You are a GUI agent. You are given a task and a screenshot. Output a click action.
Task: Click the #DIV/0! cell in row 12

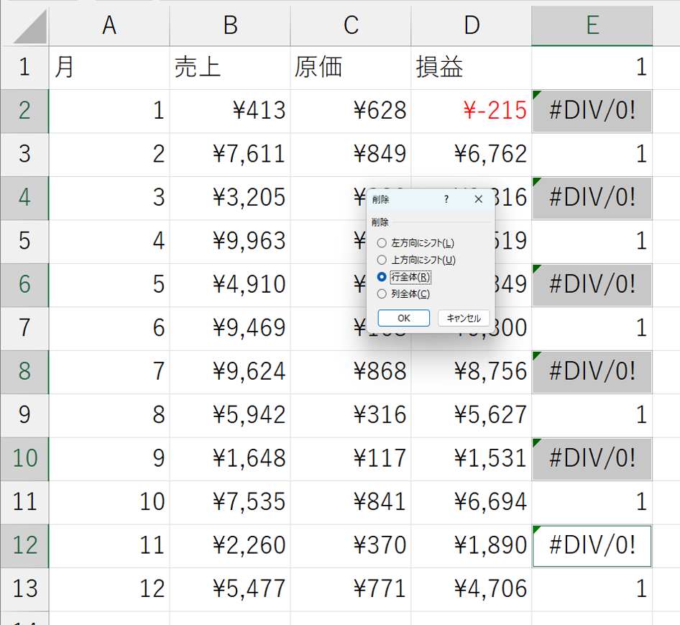592,545
